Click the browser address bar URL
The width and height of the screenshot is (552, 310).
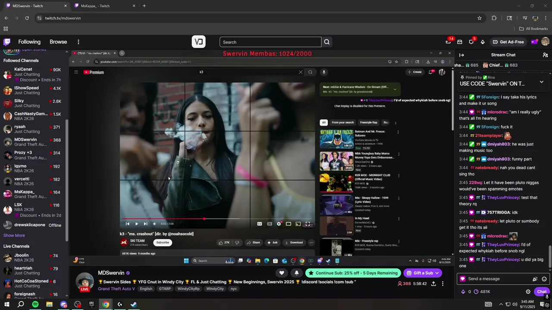click(x=63, y=18)
